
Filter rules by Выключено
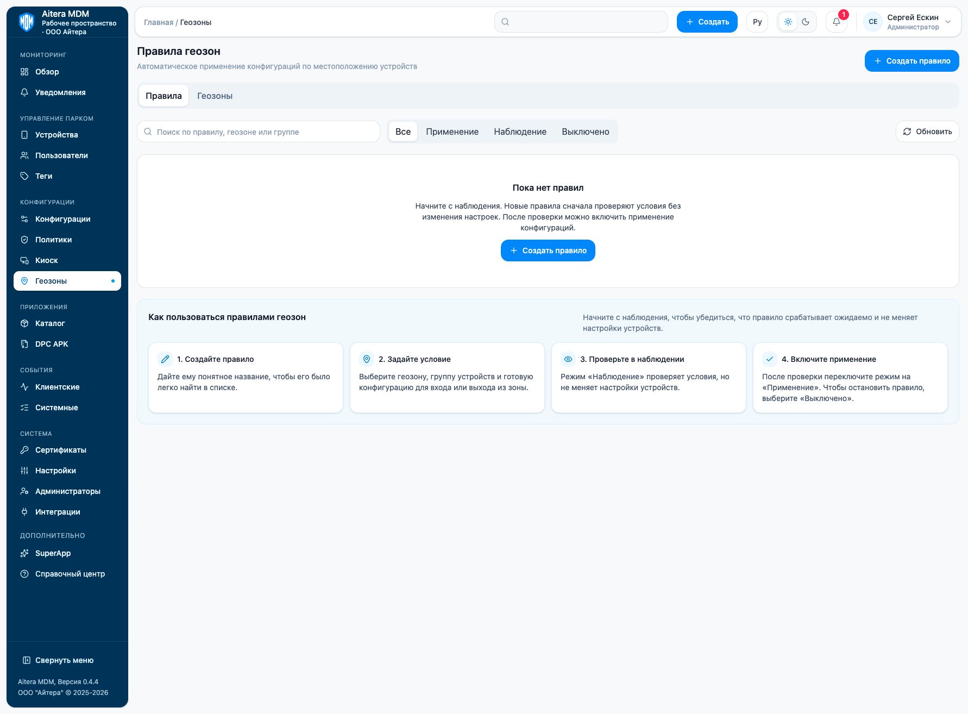pyautogui.click(x=586, y=131)
